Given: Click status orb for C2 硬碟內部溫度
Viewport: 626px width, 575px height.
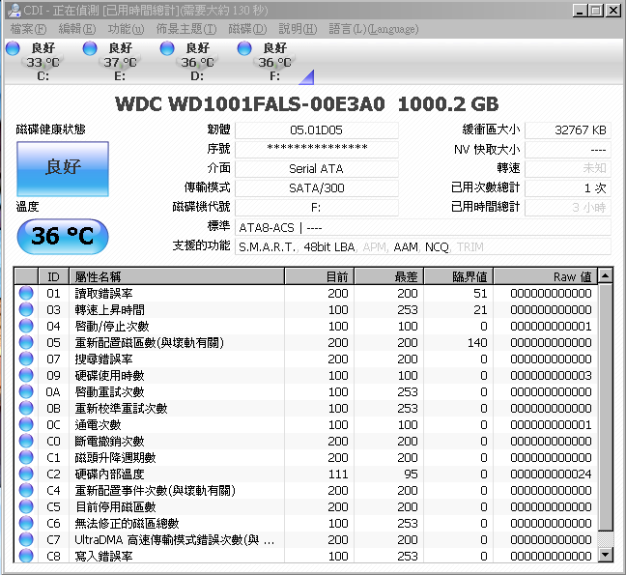Looking at the screenshot, I should click(x=26, y=474).
